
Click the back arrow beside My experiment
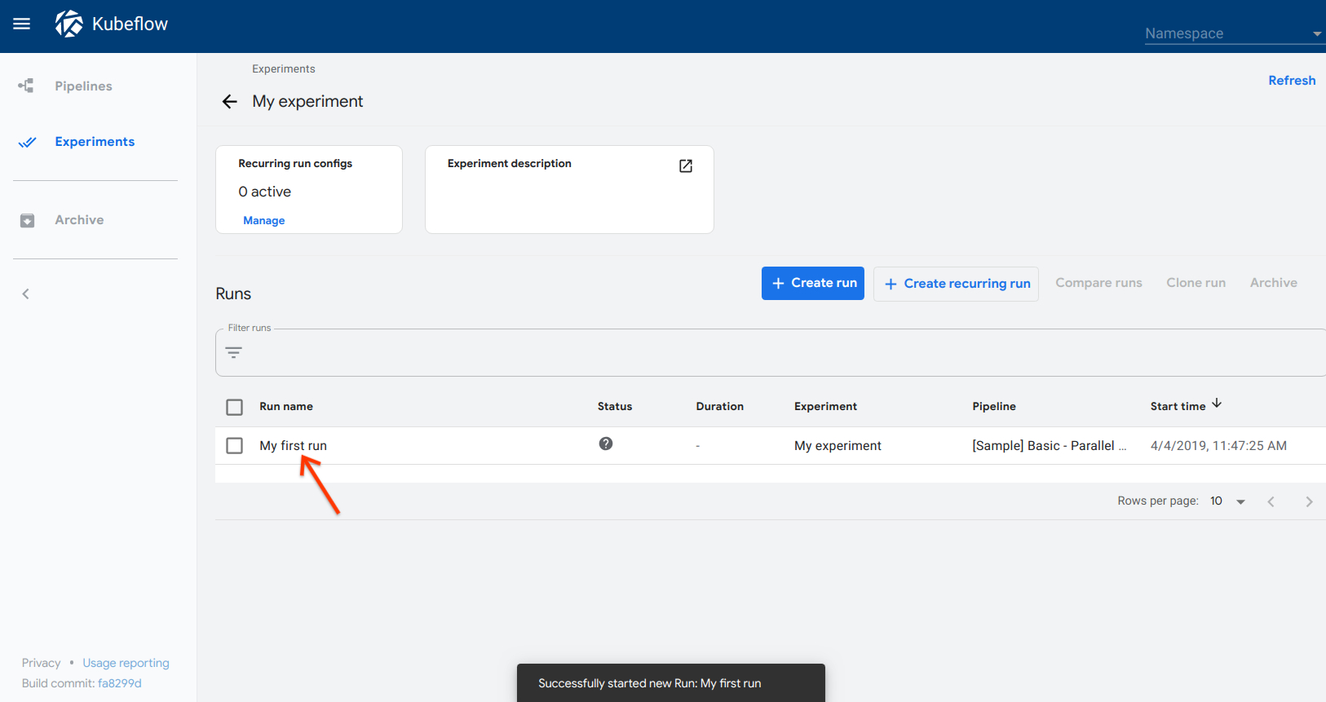(x=229, y=102)
